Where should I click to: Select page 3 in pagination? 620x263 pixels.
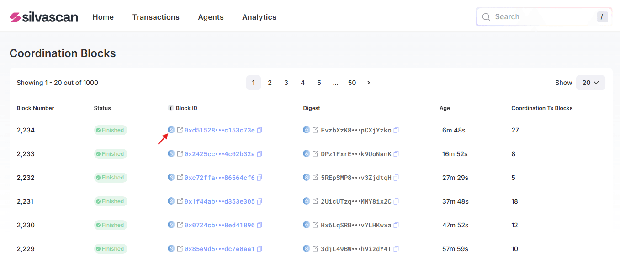(286, 83)
